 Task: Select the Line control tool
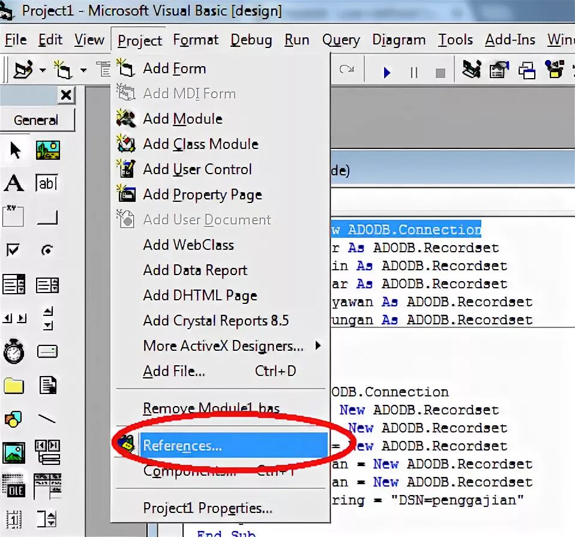point(47,418)
